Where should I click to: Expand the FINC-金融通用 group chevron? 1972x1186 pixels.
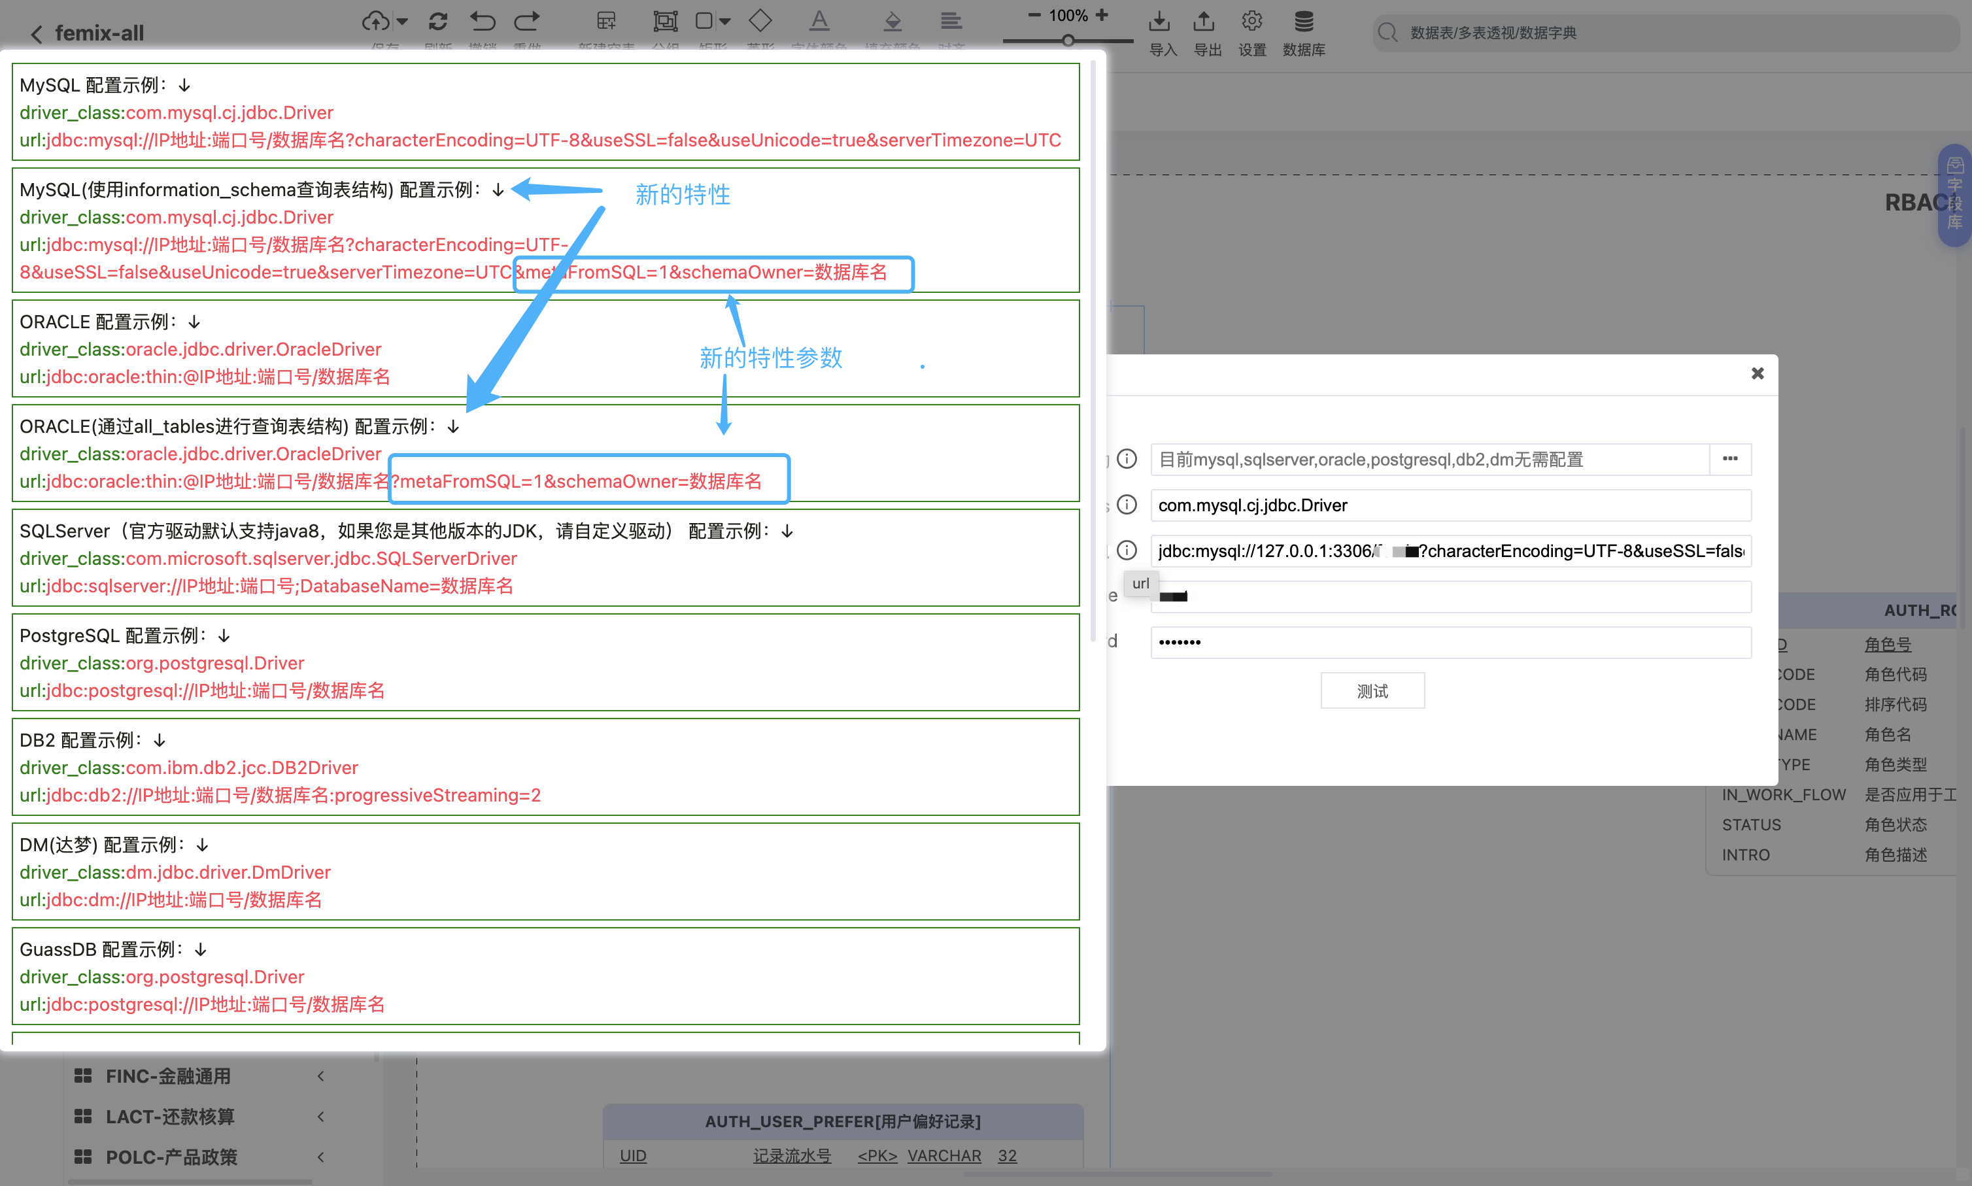pos(320,1076)
